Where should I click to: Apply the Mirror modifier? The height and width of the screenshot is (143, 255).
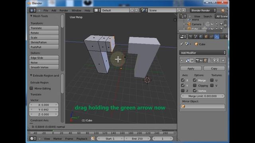pyautogui.click(x=191, y=68)
